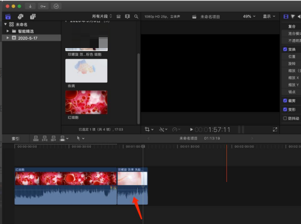
Task: Play the viewer with the play button
Action: [191, 130]
